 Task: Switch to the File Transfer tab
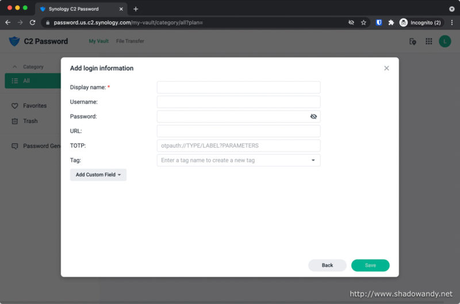coord(130,41)
